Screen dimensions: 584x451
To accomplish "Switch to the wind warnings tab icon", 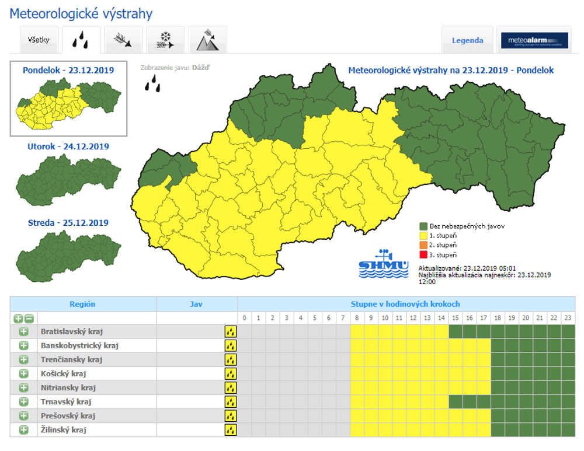I will 123,40.
